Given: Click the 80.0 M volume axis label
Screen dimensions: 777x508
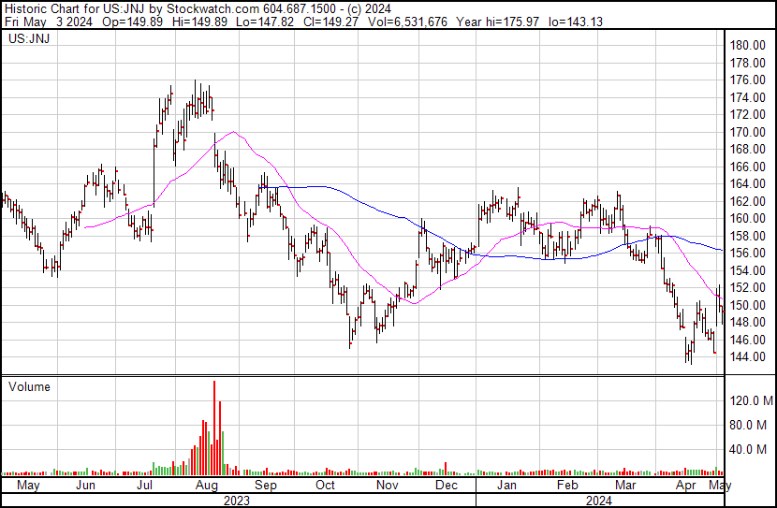Looking at the screenshot, I should tap(749, 426).
